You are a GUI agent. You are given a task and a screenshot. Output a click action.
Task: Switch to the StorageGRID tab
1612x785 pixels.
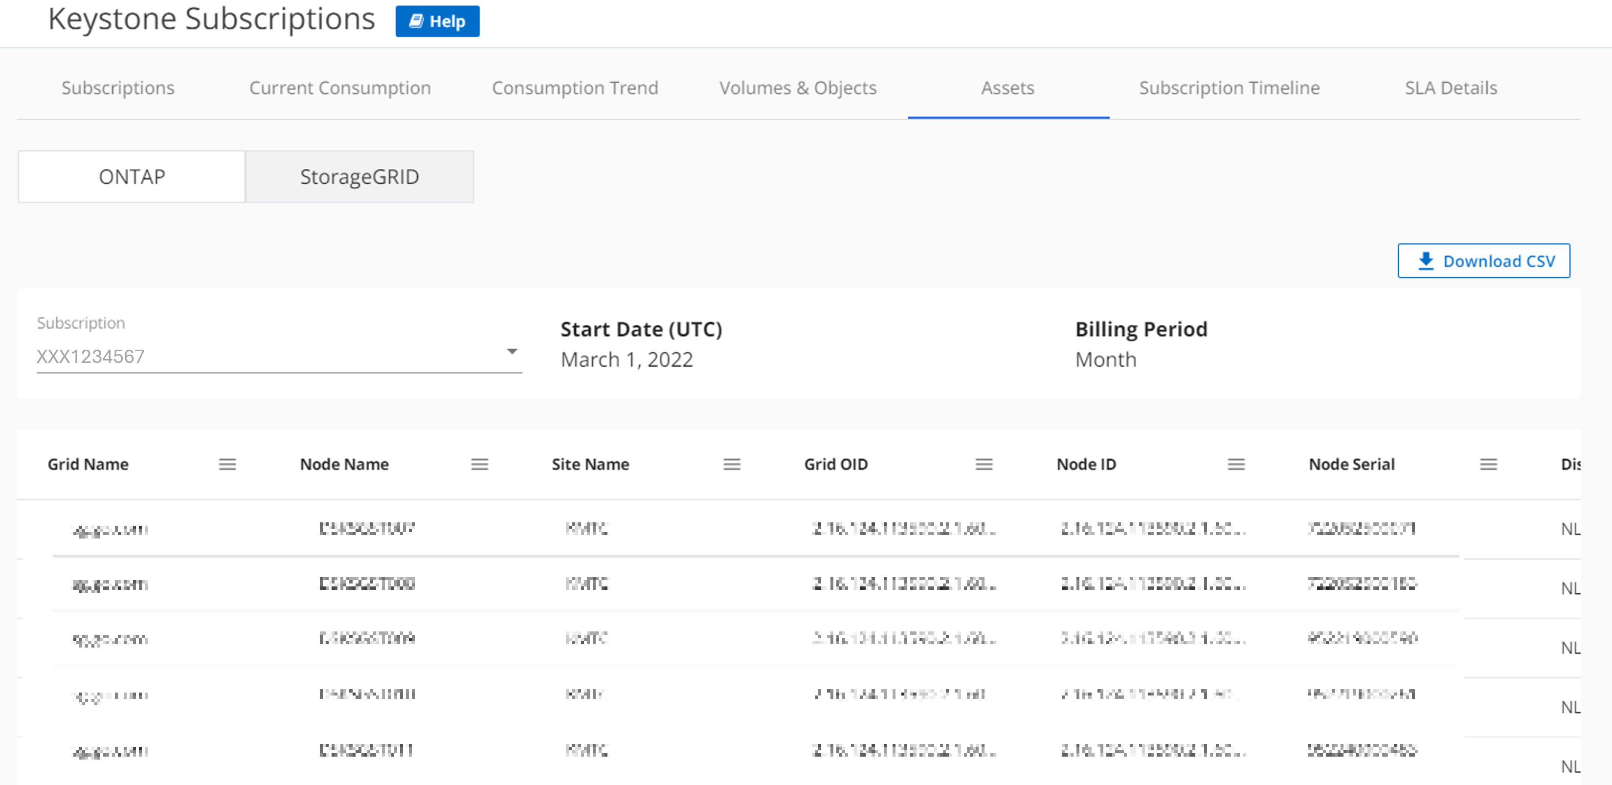coord(360,177)
